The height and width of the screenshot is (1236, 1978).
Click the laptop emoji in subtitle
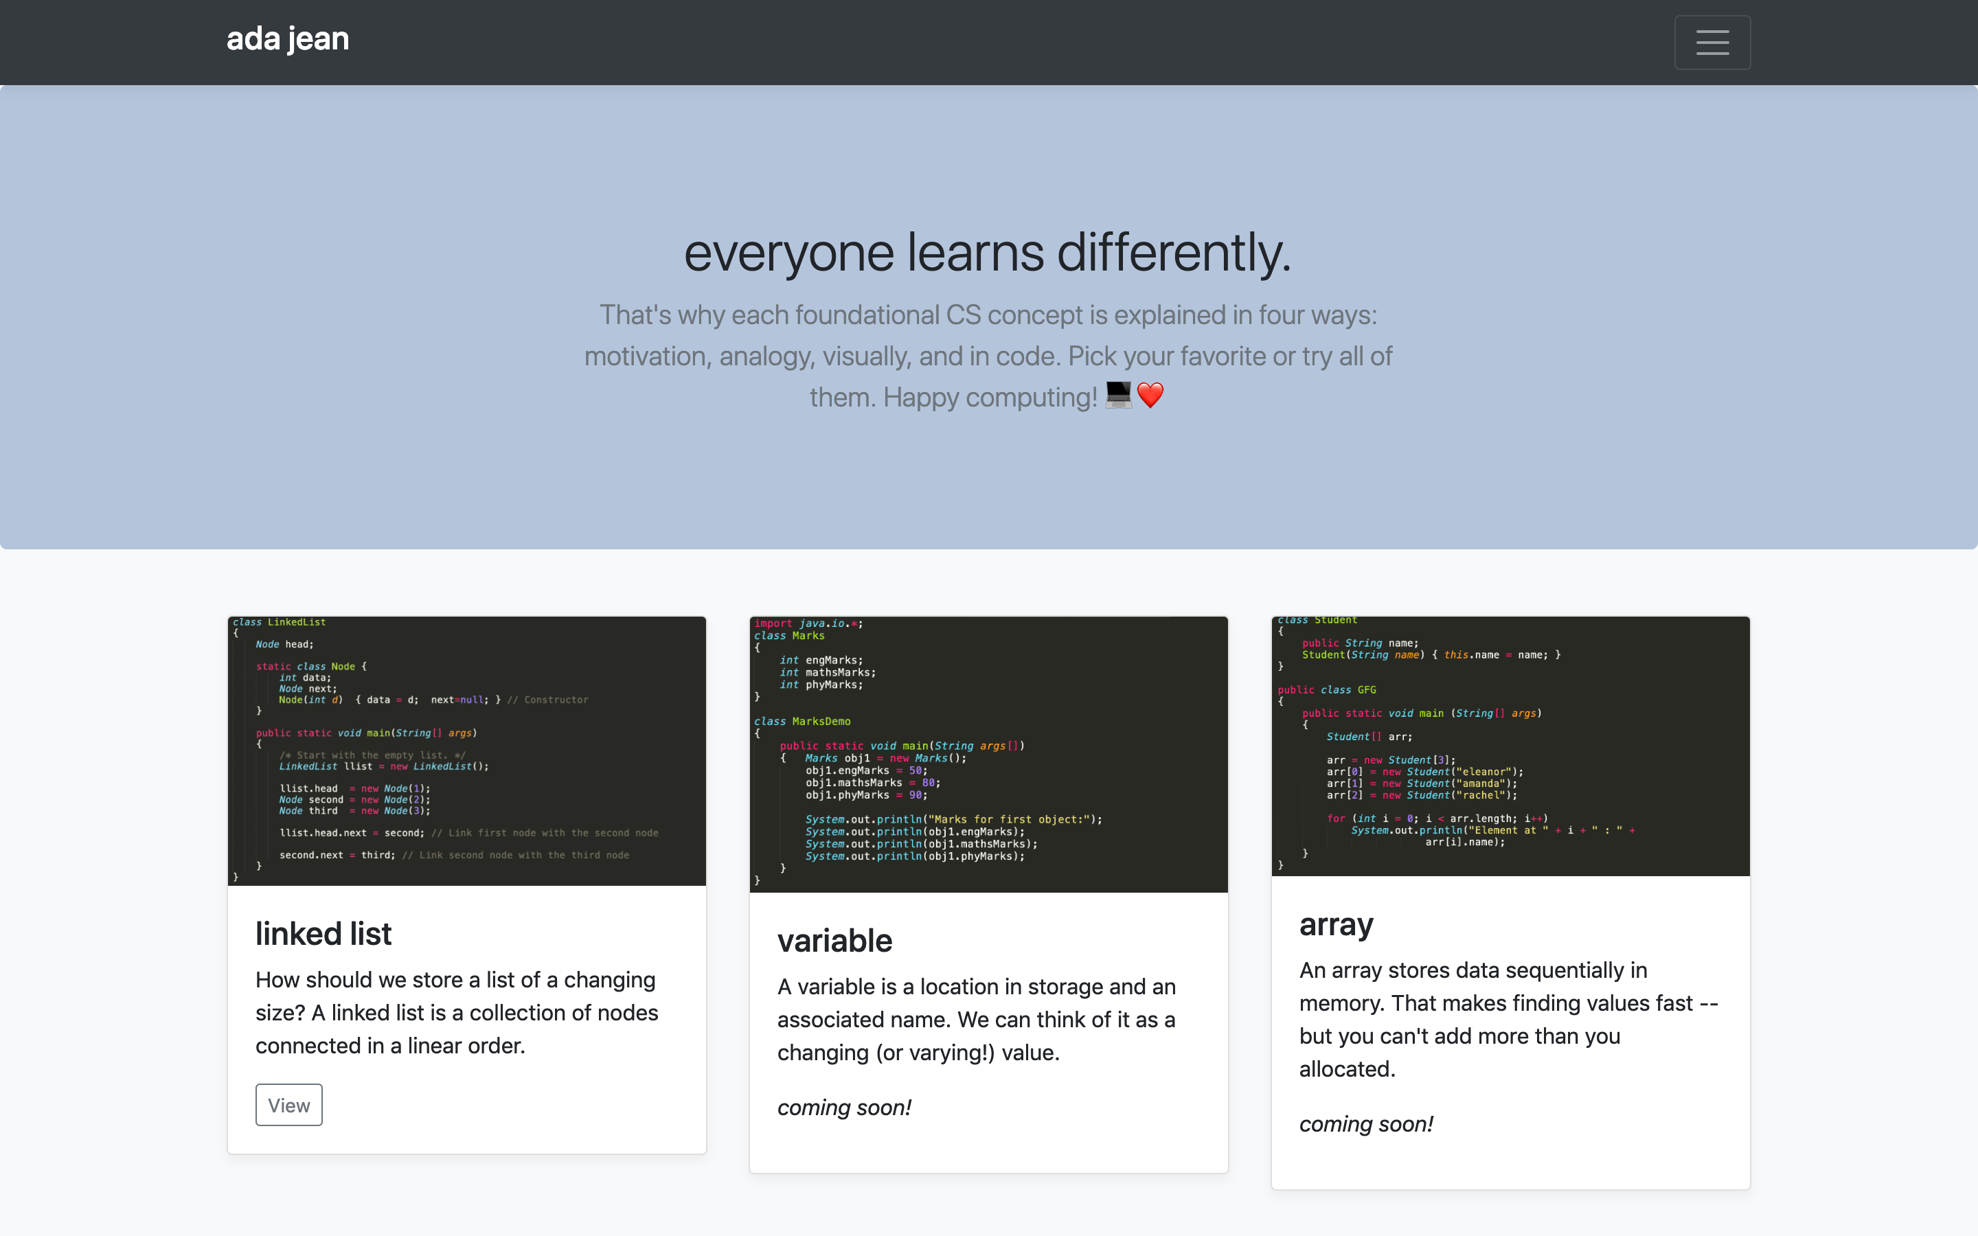click(x=1118, y=395)
